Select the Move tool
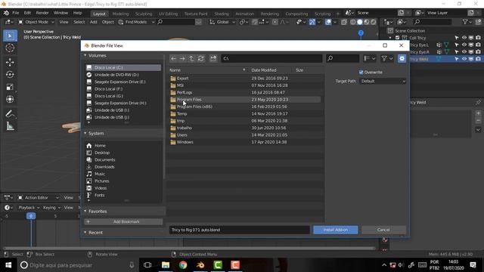 [x=10, y=62]
